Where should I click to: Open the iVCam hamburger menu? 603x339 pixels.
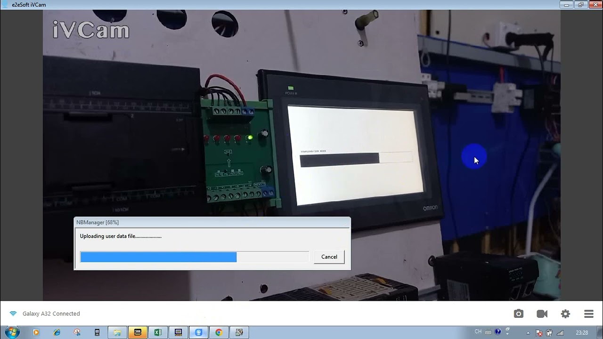pos(588,314)
